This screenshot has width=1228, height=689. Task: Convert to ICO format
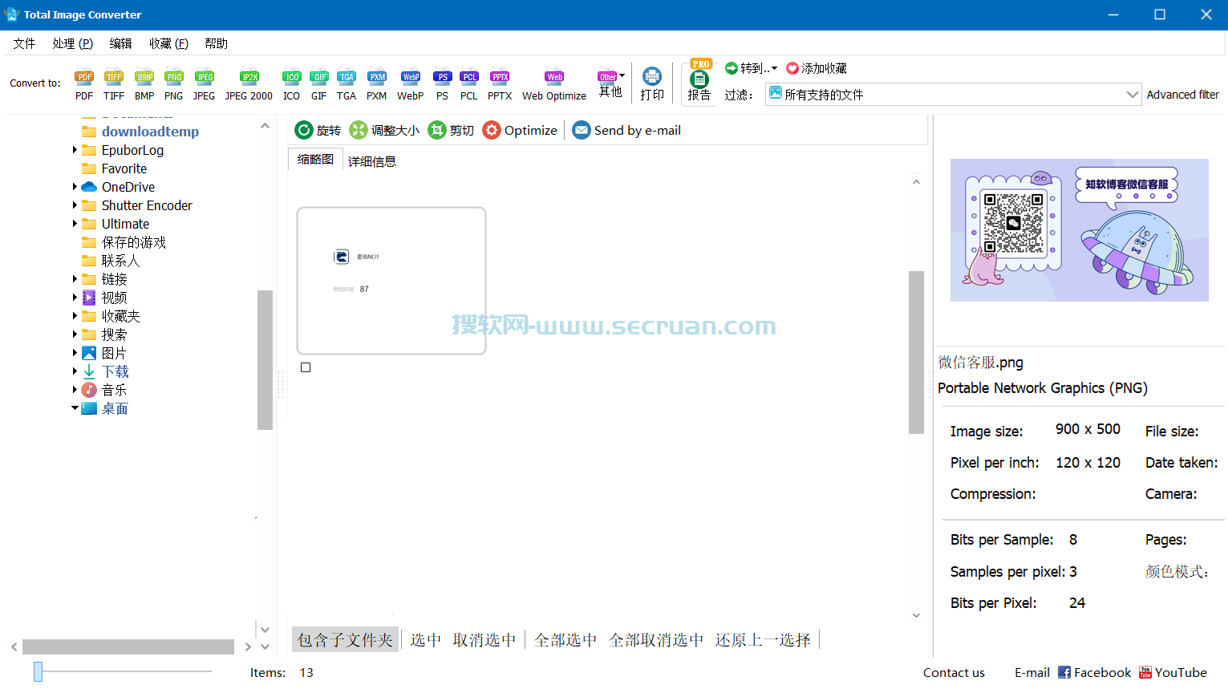pos(291,84)
